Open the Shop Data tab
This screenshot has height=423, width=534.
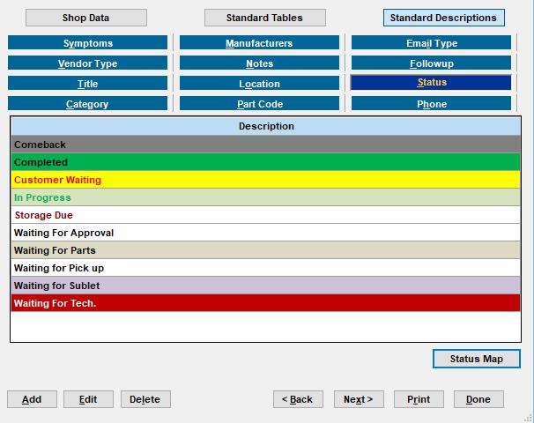tap(85, 18)
